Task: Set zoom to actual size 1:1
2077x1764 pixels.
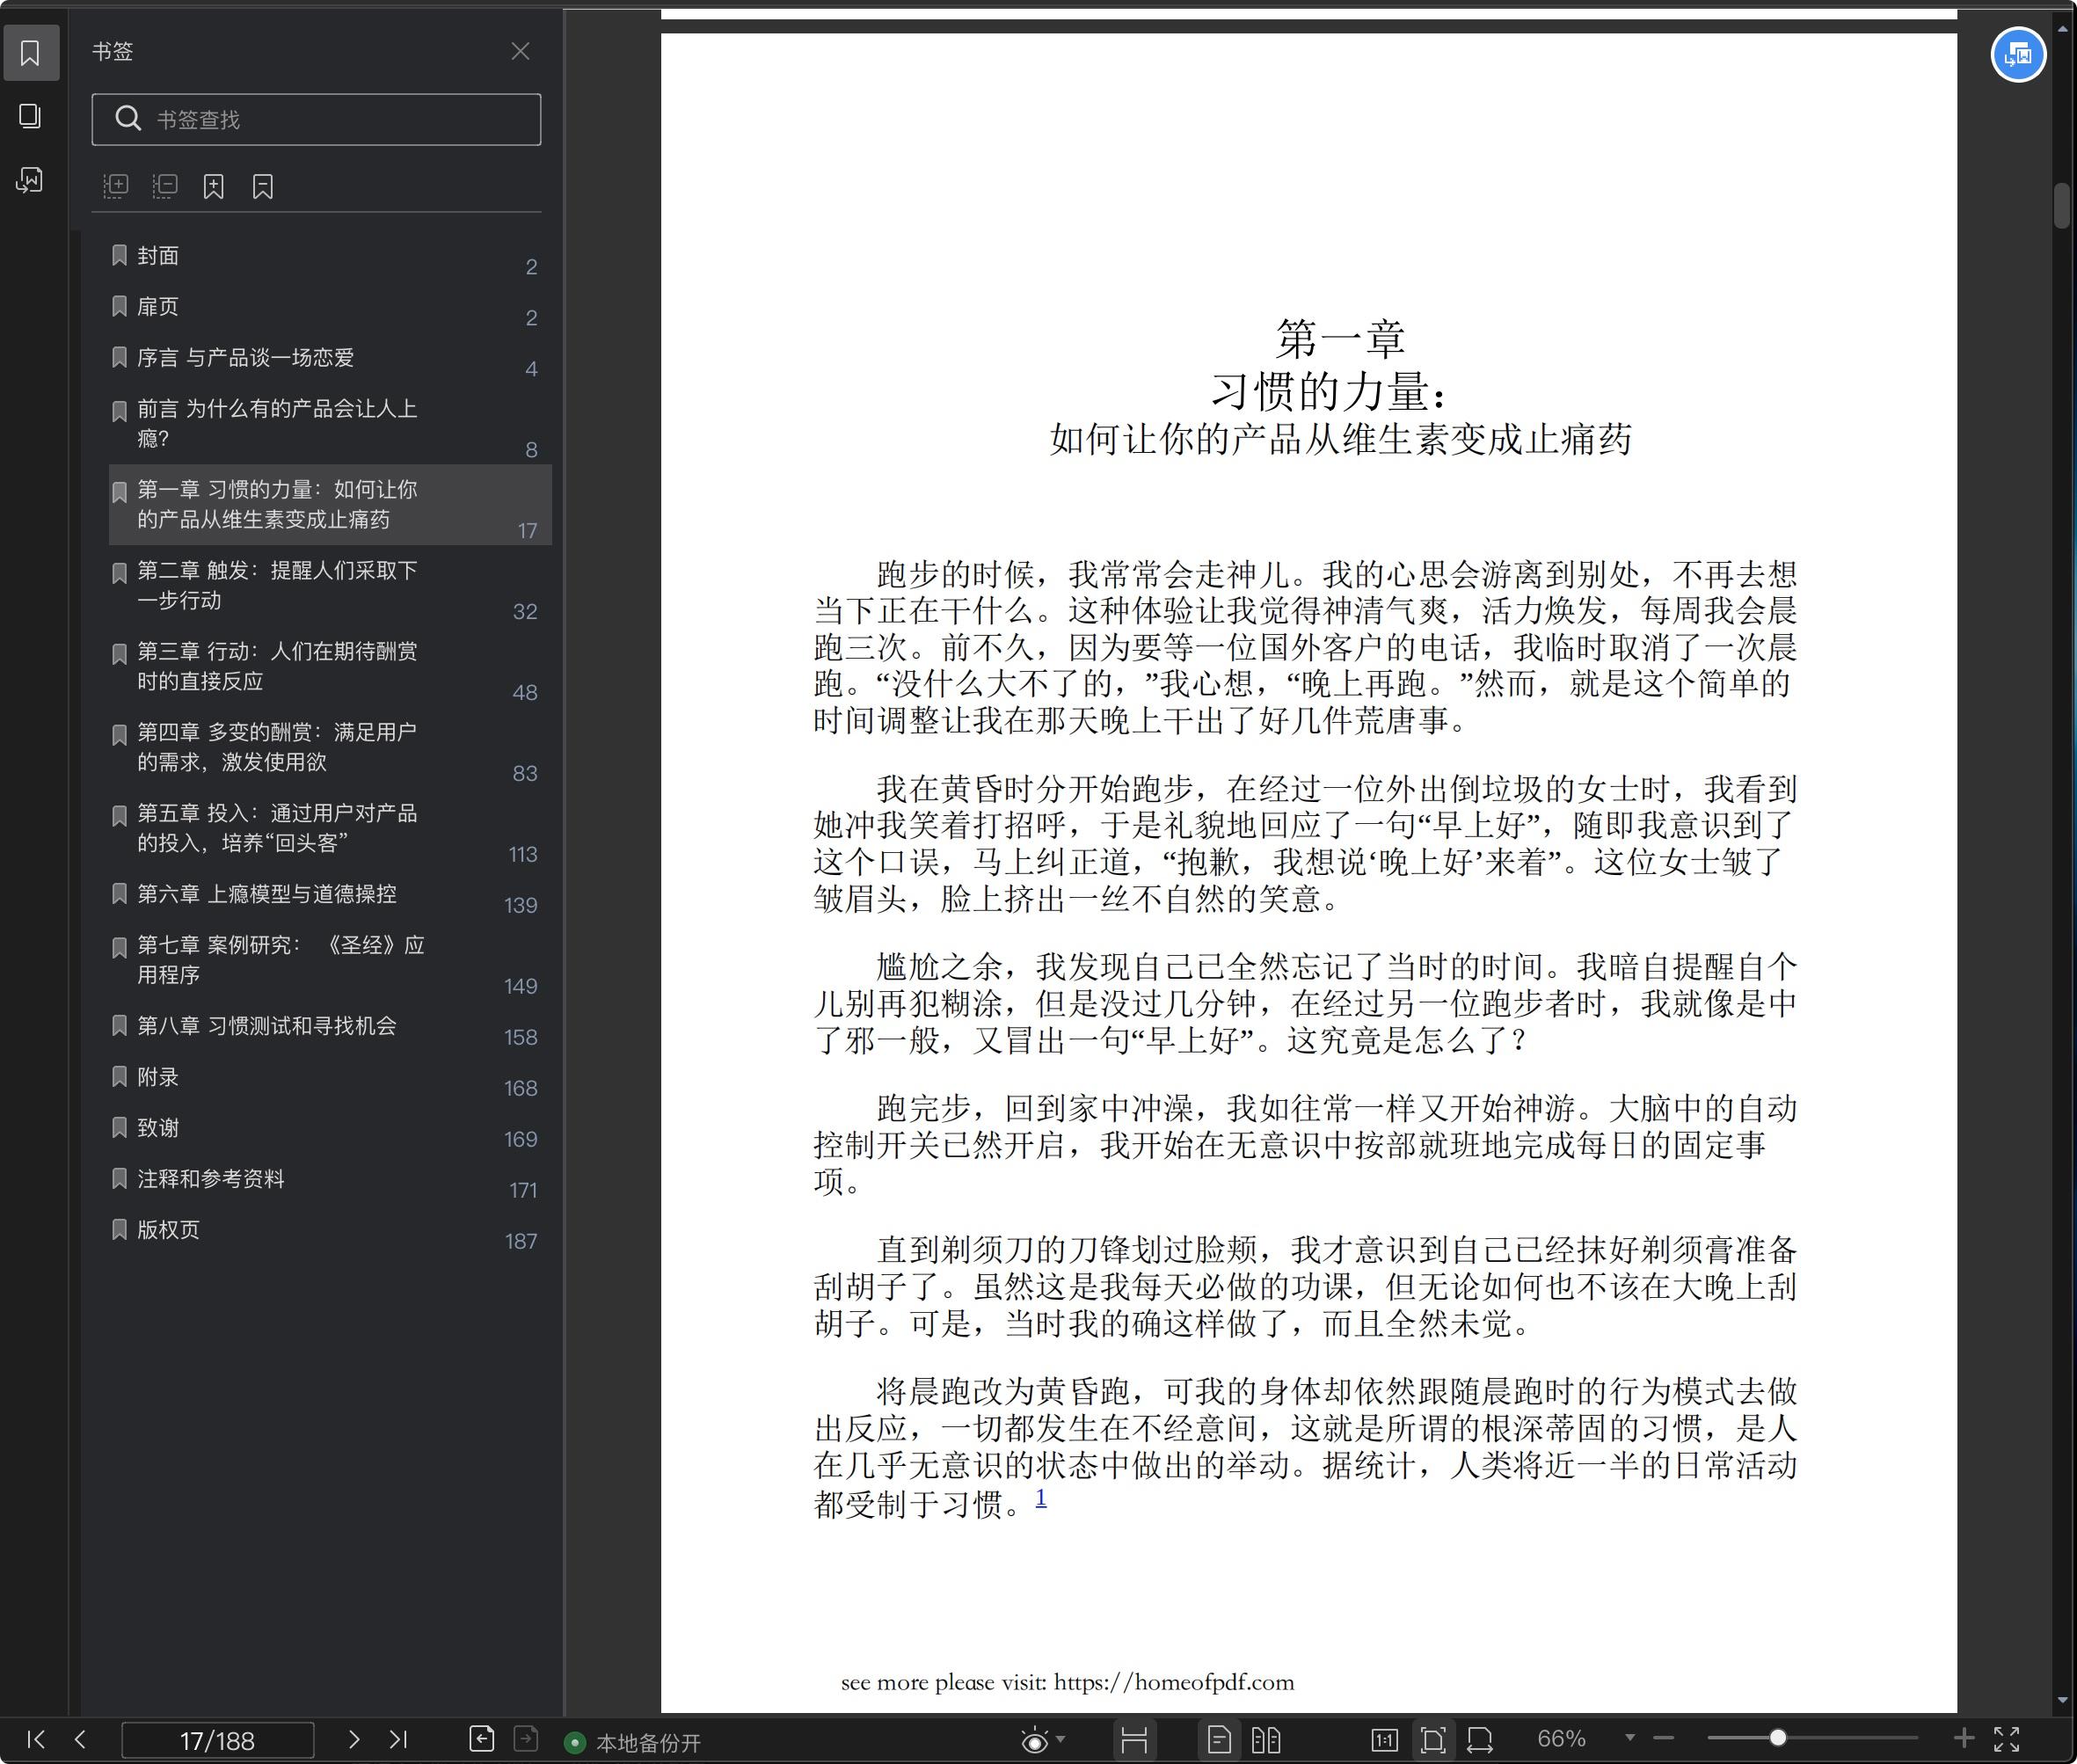Action: [1385, 1741]
